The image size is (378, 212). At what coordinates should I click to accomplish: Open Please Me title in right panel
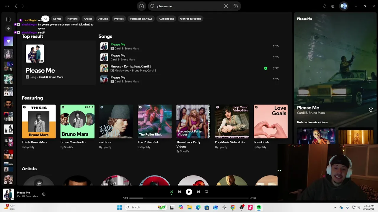(x=308, y=108)
